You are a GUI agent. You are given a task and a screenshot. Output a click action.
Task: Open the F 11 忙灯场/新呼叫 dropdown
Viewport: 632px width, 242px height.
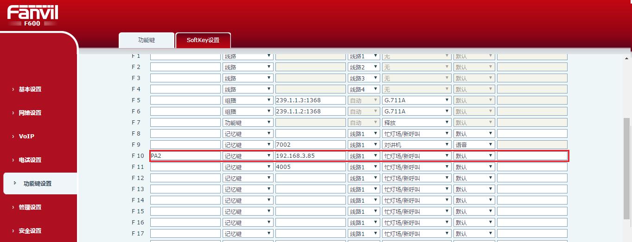[416, 167]
